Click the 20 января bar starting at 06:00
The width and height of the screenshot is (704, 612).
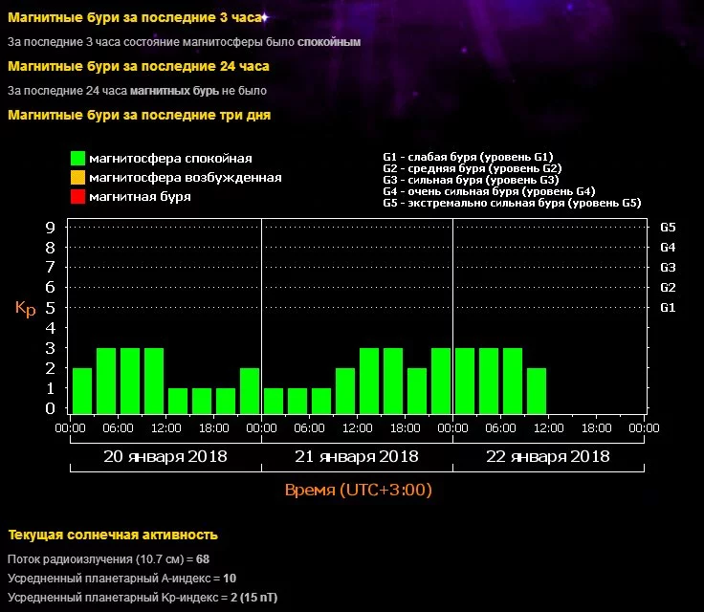[x=130, y=381]
